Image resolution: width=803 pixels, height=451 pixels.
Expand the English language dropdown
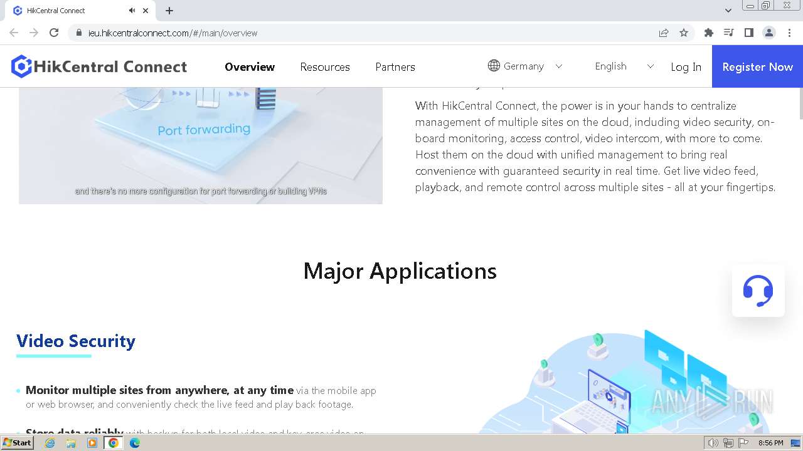624,66
